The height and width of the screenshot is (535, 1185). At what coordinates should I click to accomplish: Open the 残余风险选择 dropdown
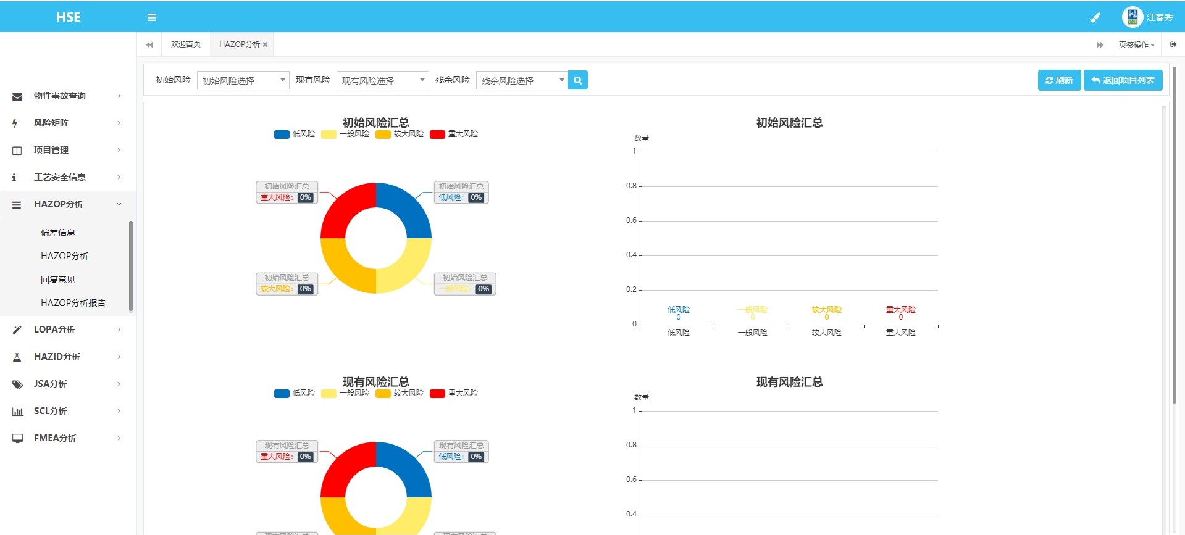tap(522, 80)
